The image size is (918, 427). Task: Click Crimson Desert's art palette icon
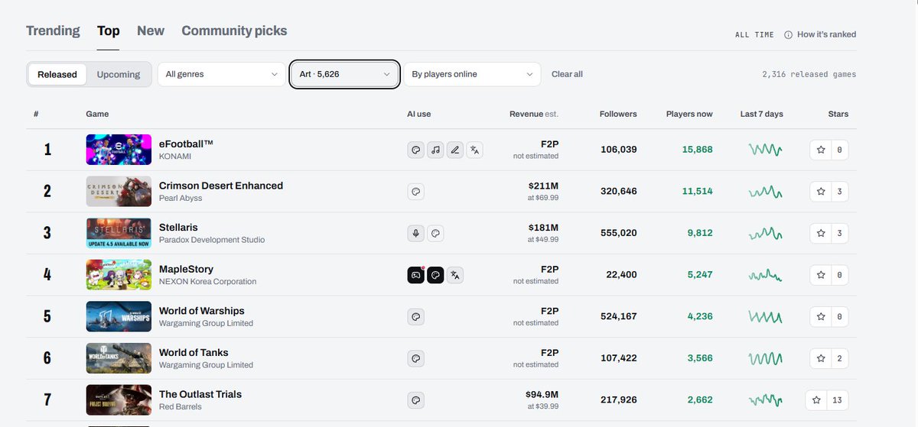[x=415, y=192]
